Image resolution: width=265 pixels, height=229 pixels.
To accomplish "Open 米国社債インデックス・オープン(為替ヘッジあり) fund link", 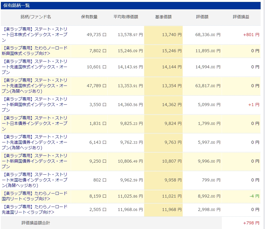I will tap(36, 180).
